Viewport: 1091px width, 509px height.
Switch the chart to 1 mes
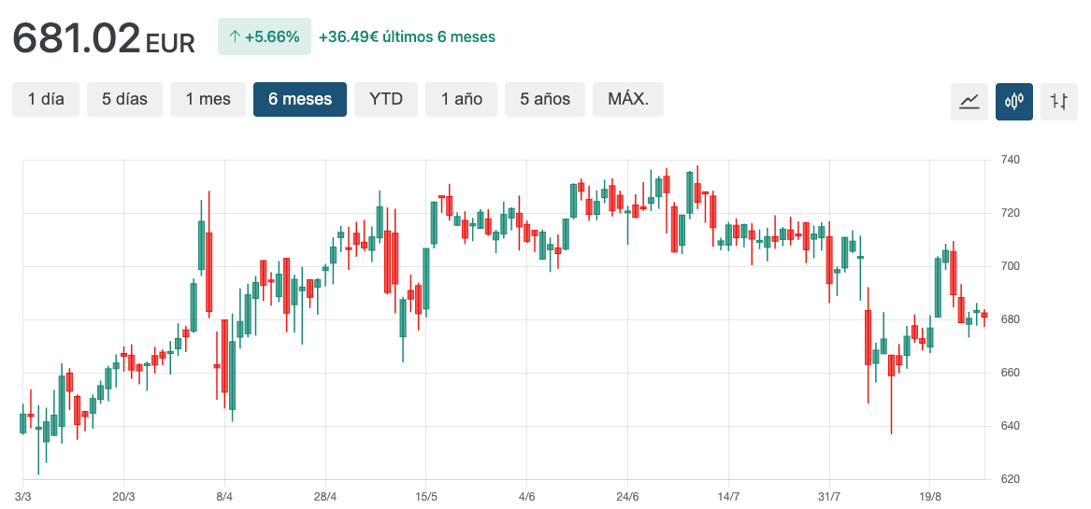click(x=208, y=99)
